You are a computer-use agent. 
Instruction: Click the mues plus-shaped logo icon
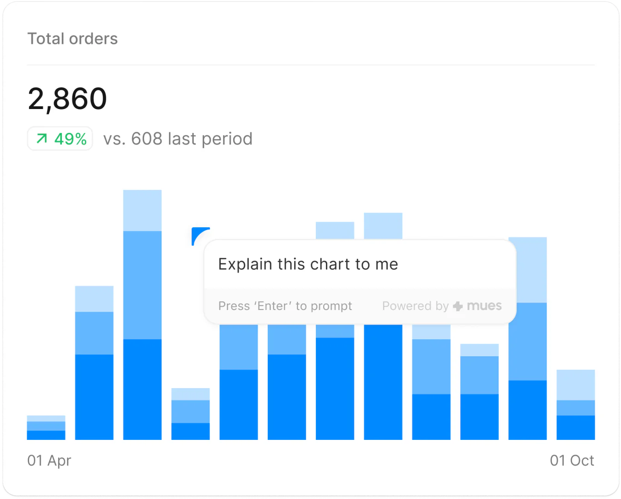pyautogui.click(x=458, y=306)
